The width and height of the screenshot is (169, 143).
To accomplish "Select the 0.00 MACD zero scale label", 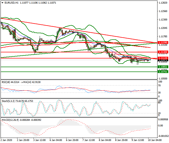I will coord(161,126).
